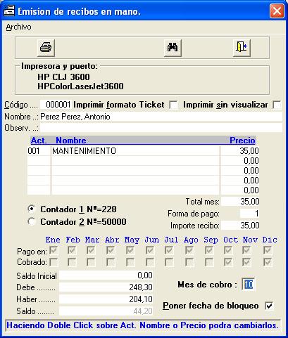Select the MANTENIMIENTO activity row
The width and height of the screenshot is (288, 338).
click(x=143, y=151)
